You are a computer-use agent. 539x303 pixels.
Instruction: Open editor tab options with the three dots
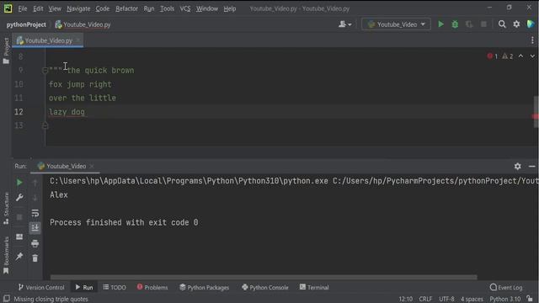(532, 40)
